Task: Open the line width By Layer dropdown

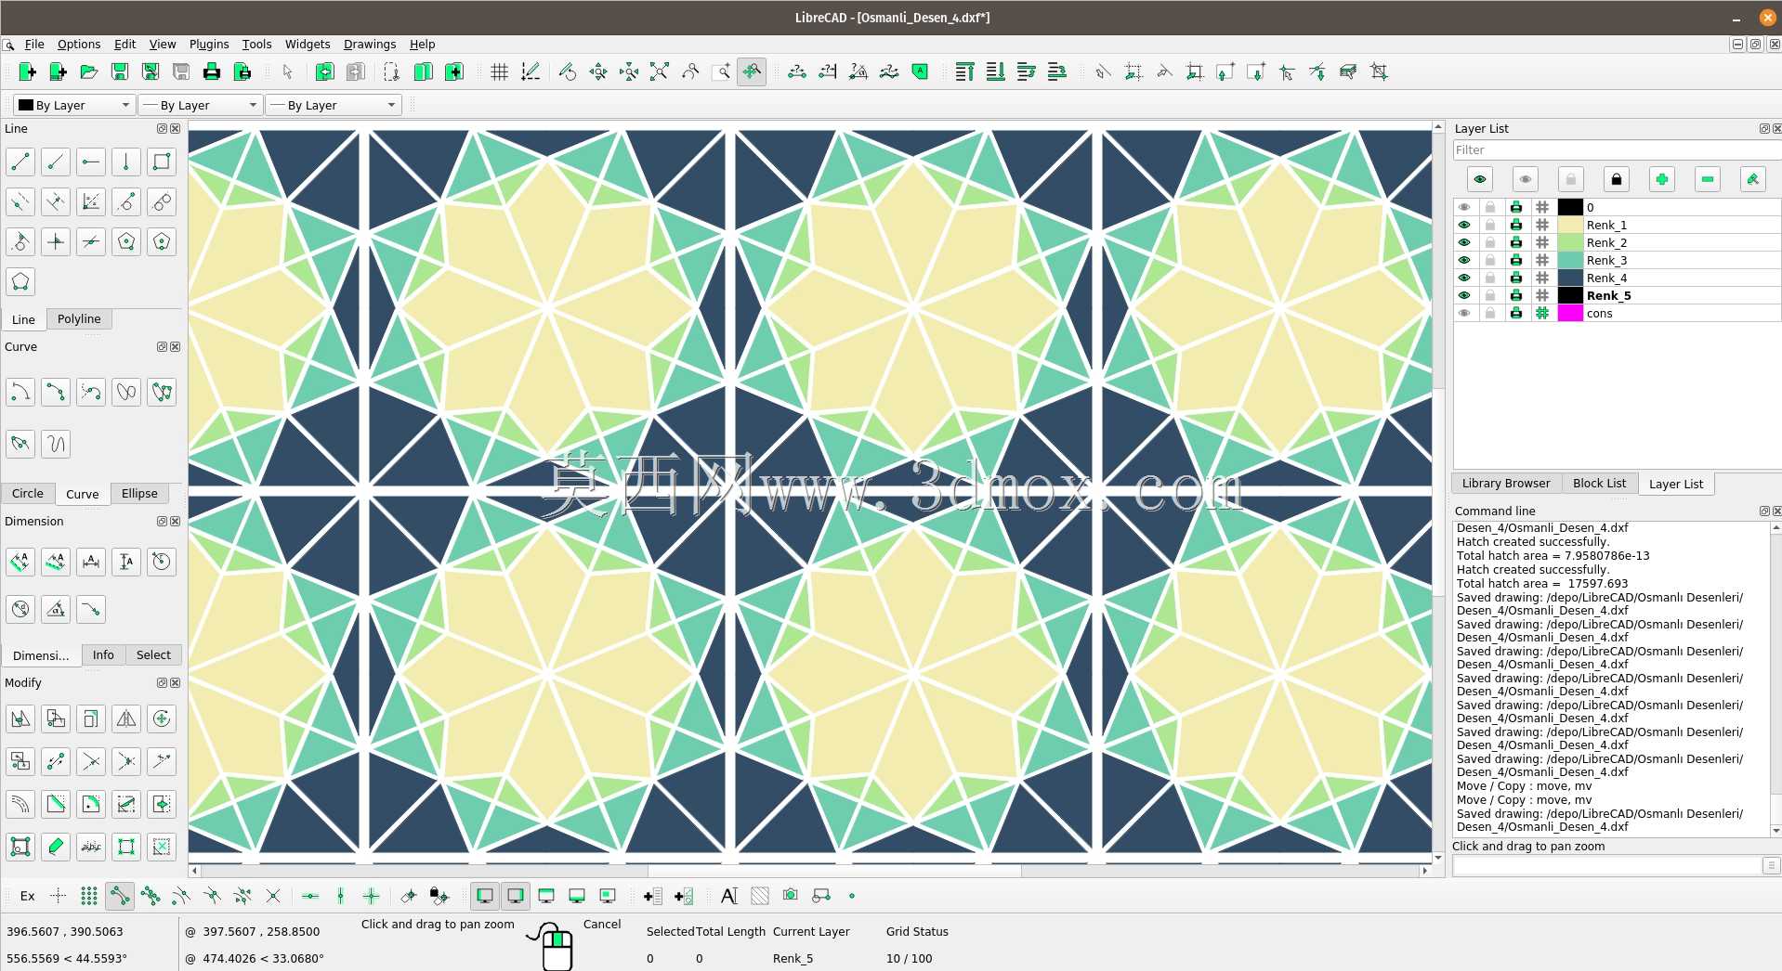Action: pos(201,105)
